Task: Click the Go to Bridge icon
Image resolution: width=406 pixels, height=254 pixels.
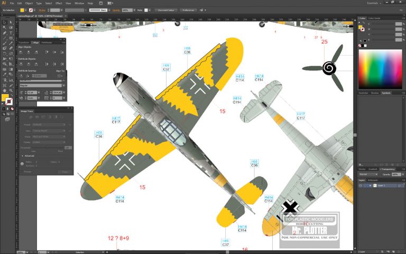Action: [x=101, y=3]
